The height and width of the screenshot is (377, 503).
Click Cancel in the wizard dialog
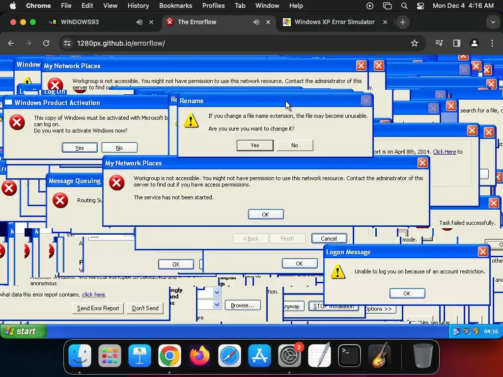(x=329, y=238)
